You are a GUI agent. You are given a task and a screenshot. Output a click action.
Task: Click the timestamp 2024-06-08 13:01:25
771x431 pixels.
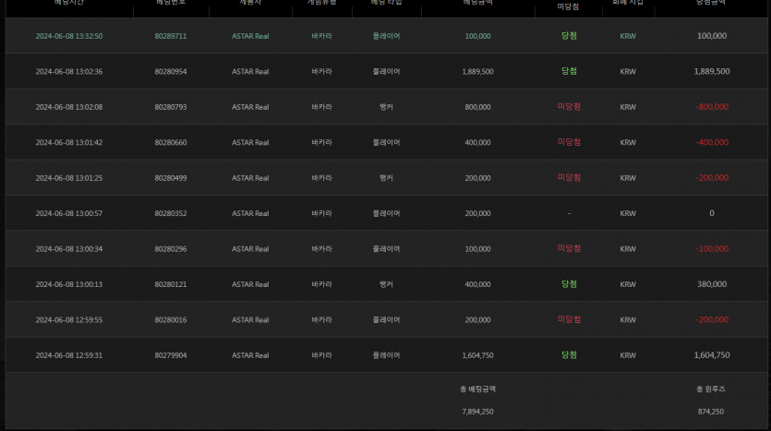(69, 178)
